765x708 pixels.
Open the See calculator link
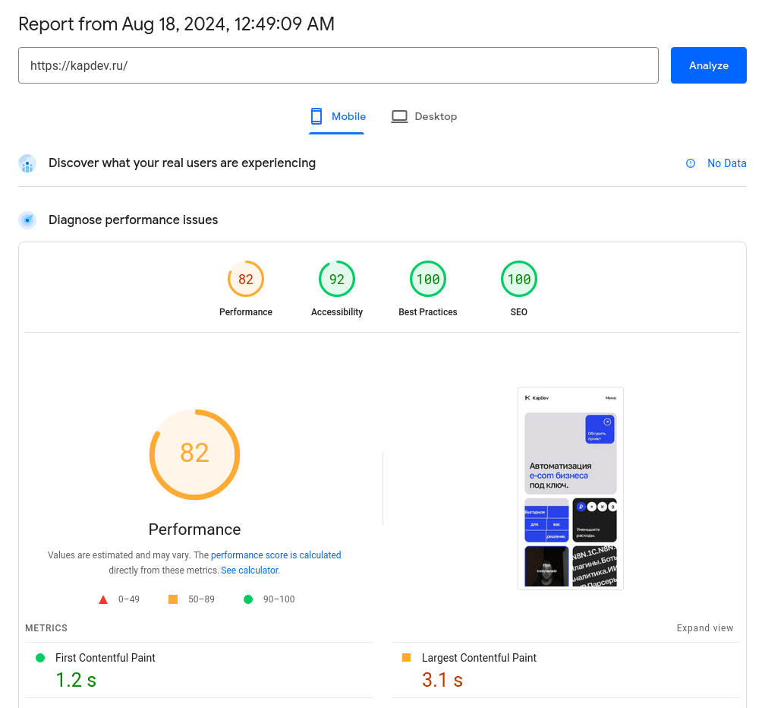point(250,571)
